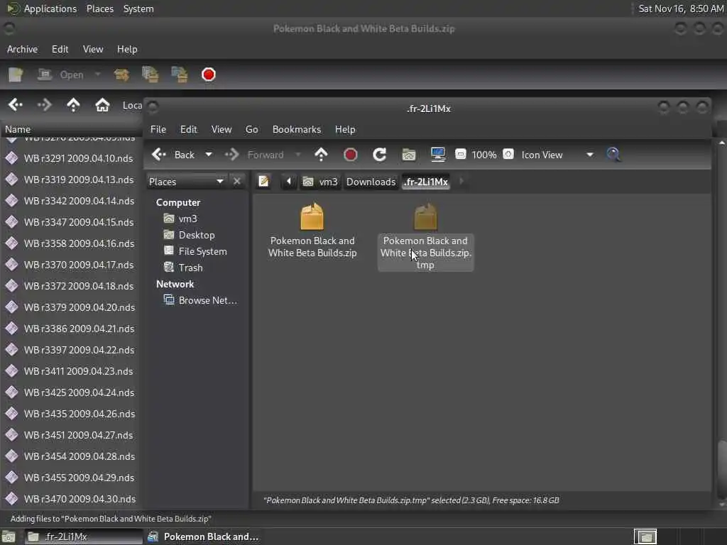Open the Help menu in archive manager
The height and width of the screenshot is (545, 727).
pos(127,49)
